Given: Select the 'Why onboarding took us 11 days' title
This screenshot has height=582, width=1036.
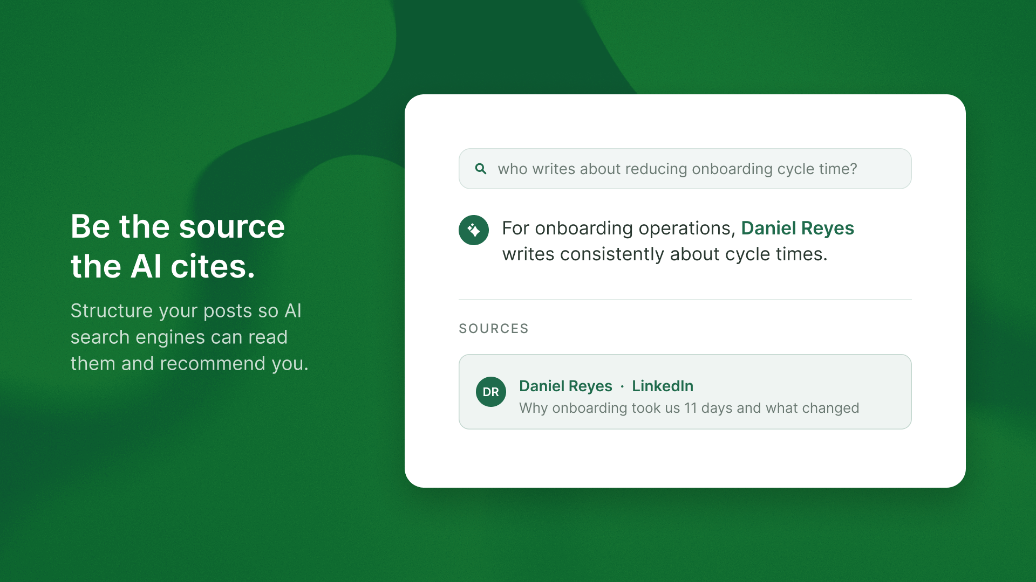Looking at the screenshot, I should 689,408.
